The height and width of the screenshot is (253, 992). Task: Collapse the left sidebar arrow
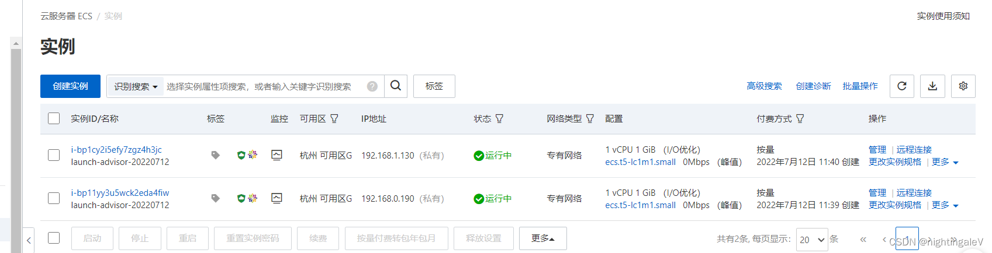tap(29, 240)
